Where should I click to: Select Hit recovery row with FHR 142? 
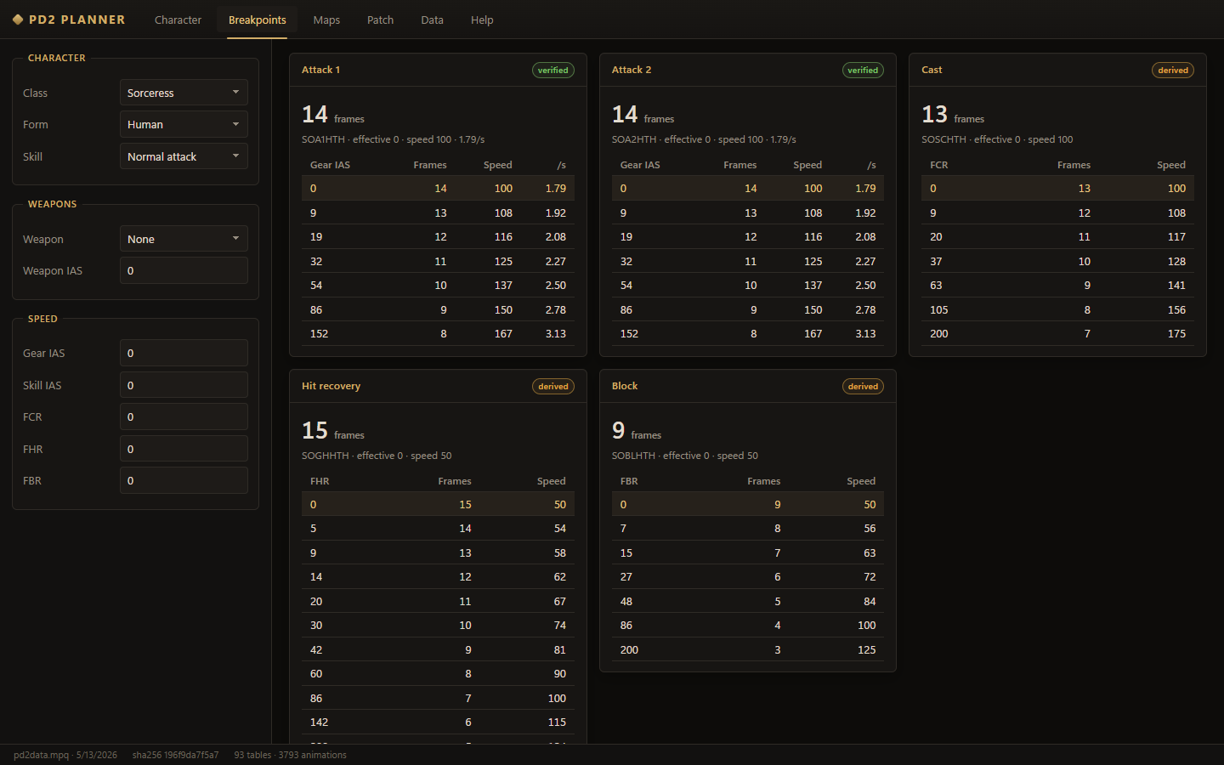click(438, 722)
